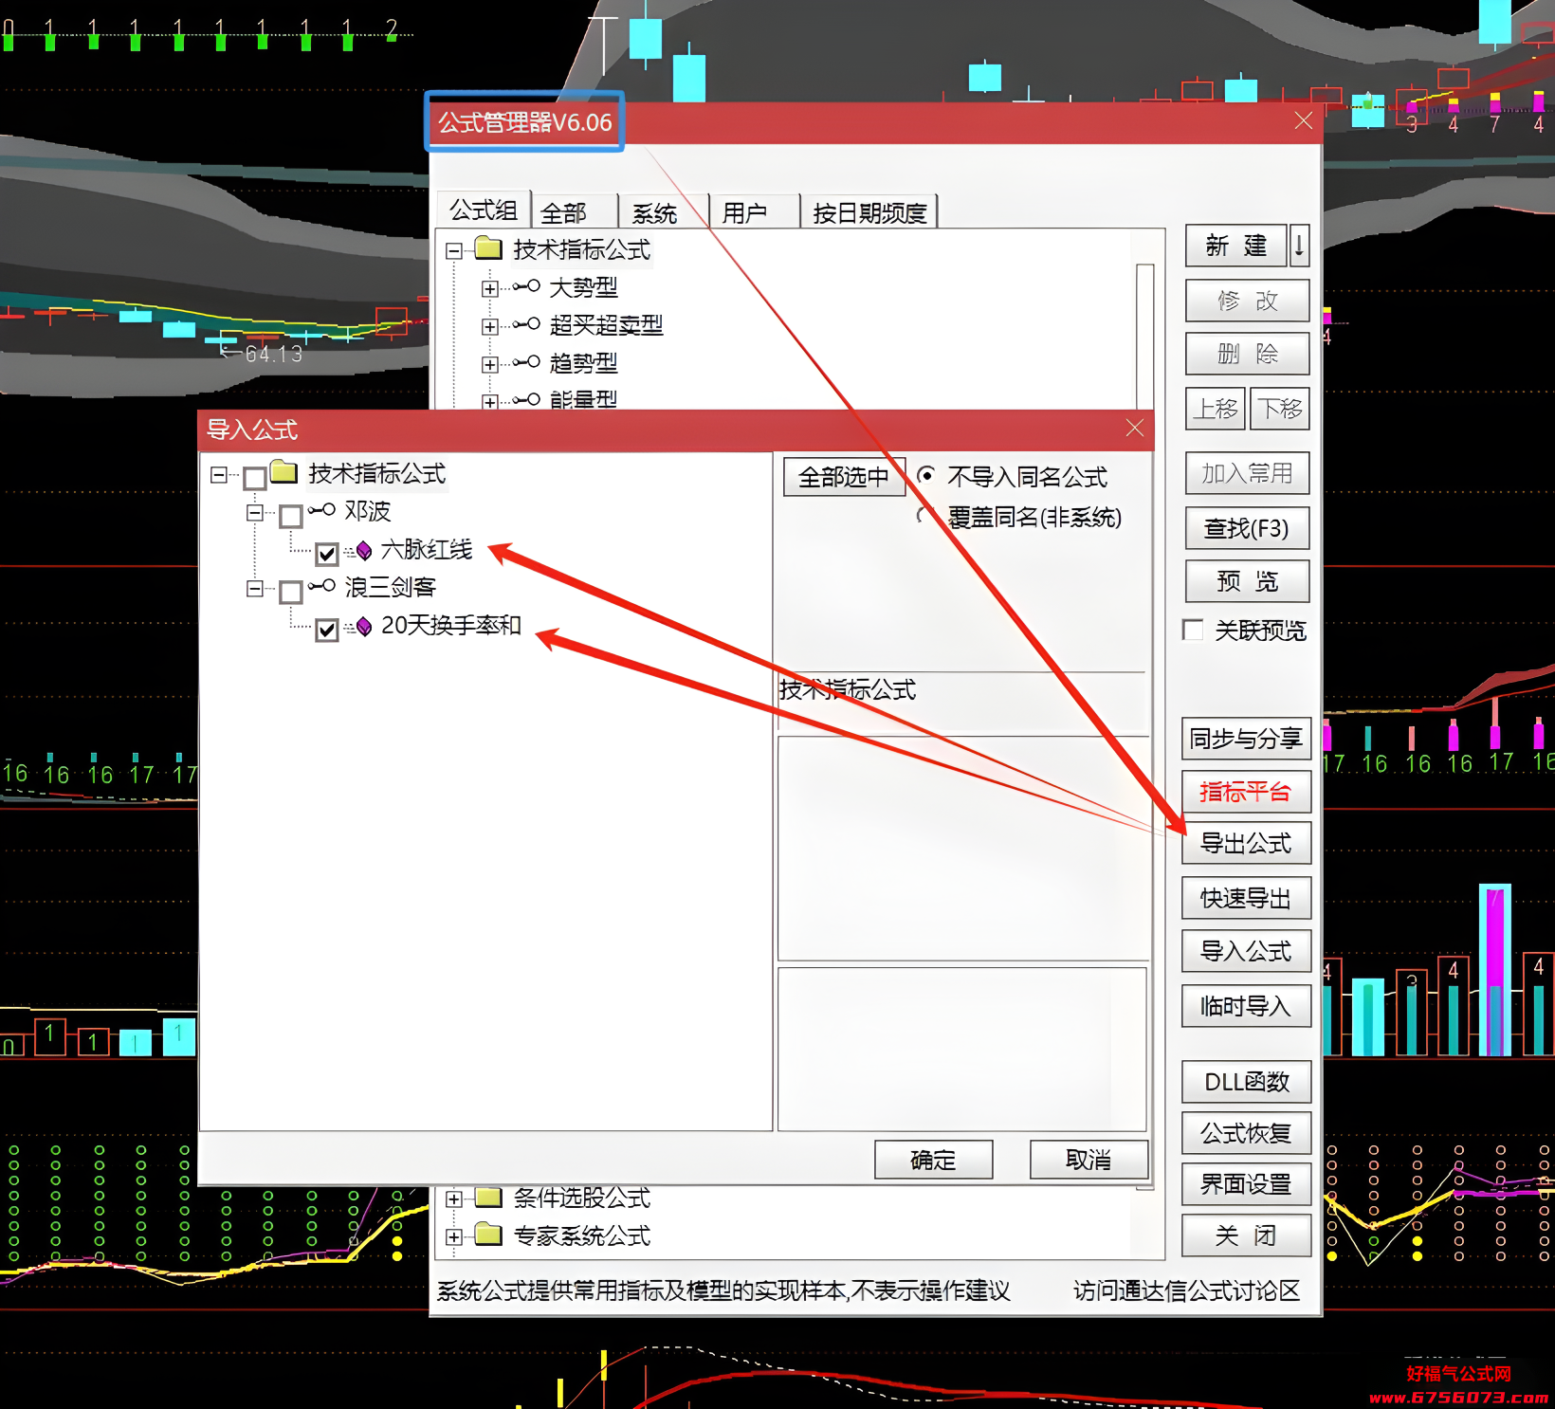Click the purple diamond icon beside 20天换手率和
This screenshot has width=1555, height=1409.
point(363,627)
